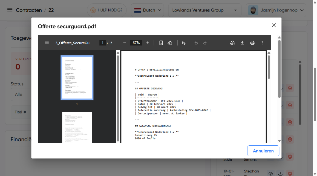The height and width of the screenshot is (176, 317).
Task: Open the main hamburger navigation menu
Action: click(x=10, y=10)
